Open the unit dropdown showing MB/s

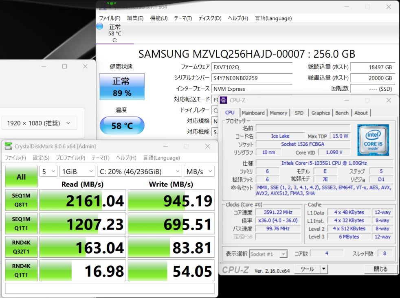click(199, 171)
